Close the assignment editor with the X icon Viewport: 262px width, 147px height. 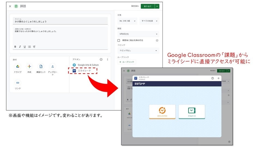tap(10, 6)
